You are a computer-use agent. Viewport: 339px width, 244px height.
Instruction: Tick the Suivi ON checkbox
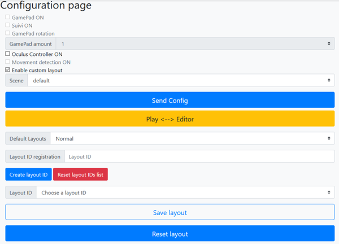pyautogui.click(x=8, y=25)
